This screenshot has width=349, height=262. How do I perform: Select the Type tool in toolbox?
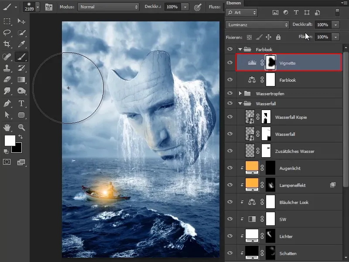21,103
